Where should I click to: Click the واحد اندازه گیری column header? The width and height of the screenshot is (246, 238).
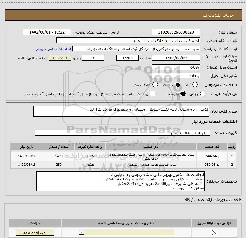pos(90,147)
